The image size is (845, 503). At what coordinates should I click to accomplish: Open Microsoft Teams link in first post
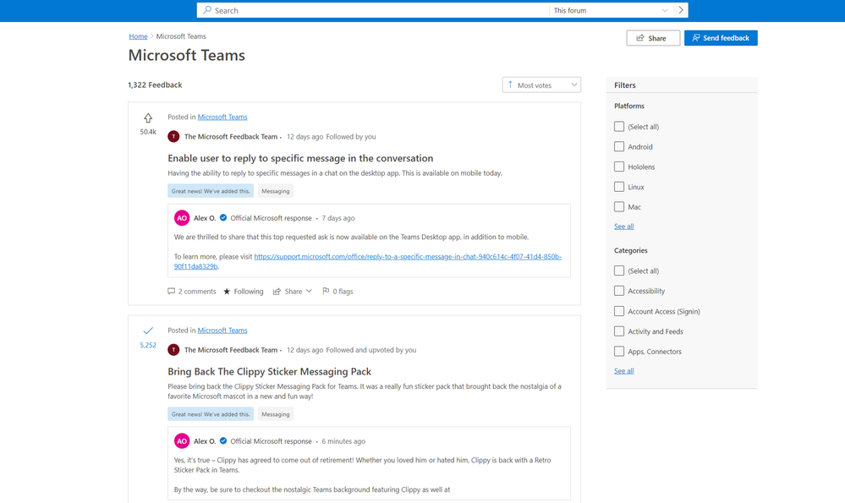click(x=222, y=117)
